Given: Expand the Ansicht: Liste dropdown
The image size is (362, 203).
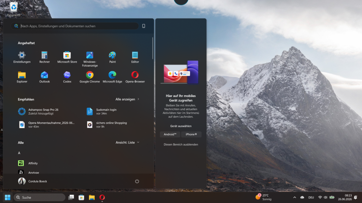Looking at the screenshot, I should pos(127,142).
